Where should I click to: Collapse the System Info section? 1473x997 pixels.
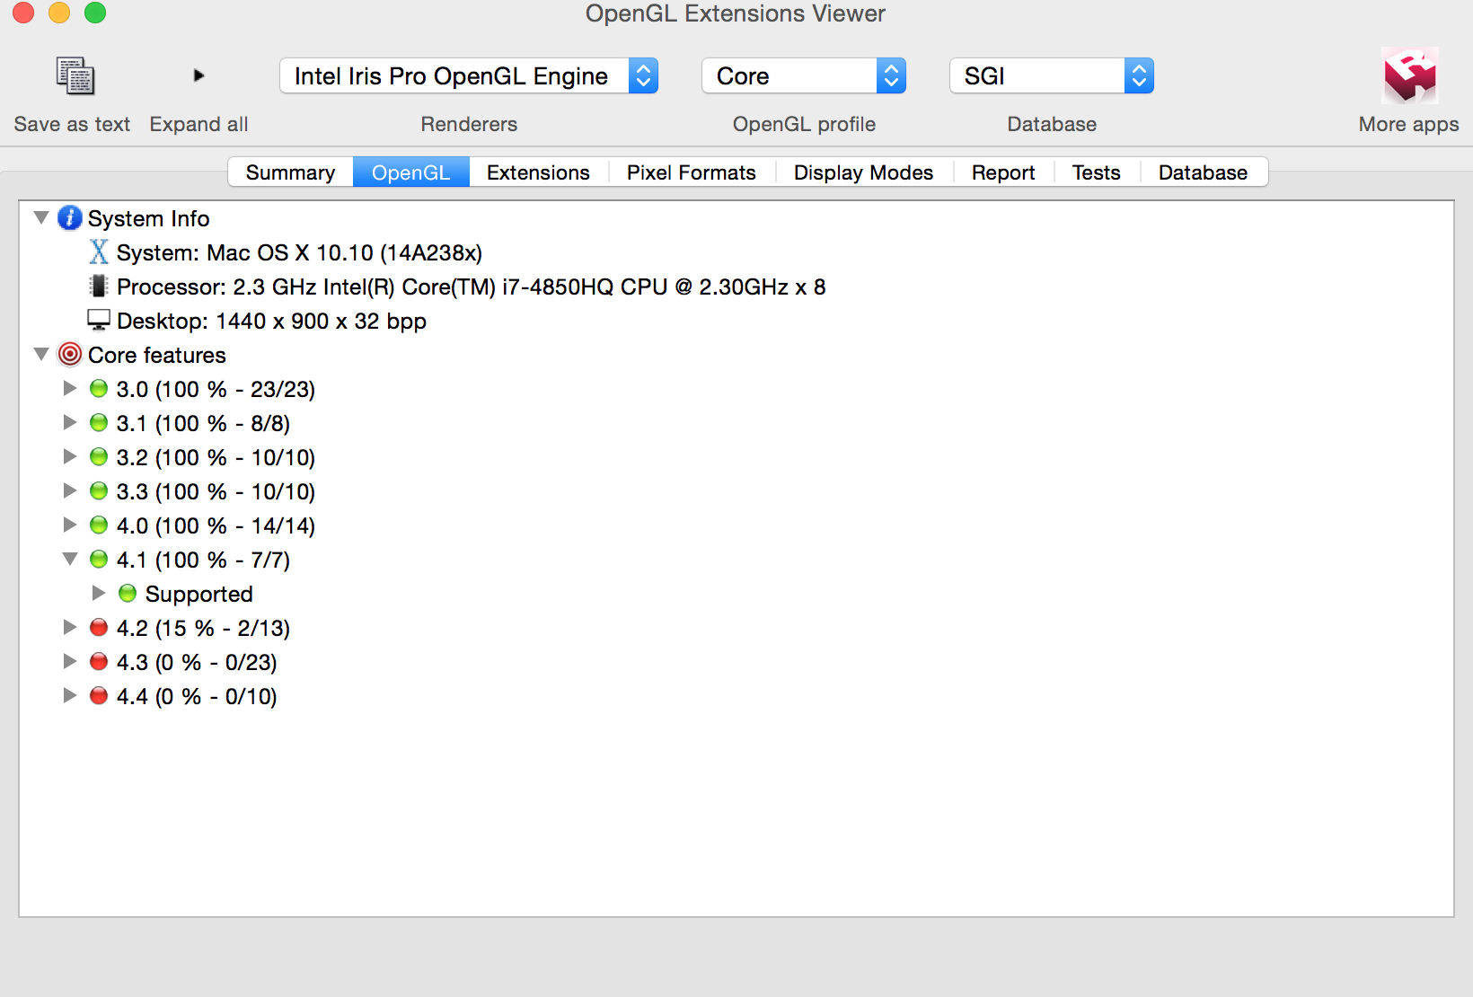click(x=41, y=218)
